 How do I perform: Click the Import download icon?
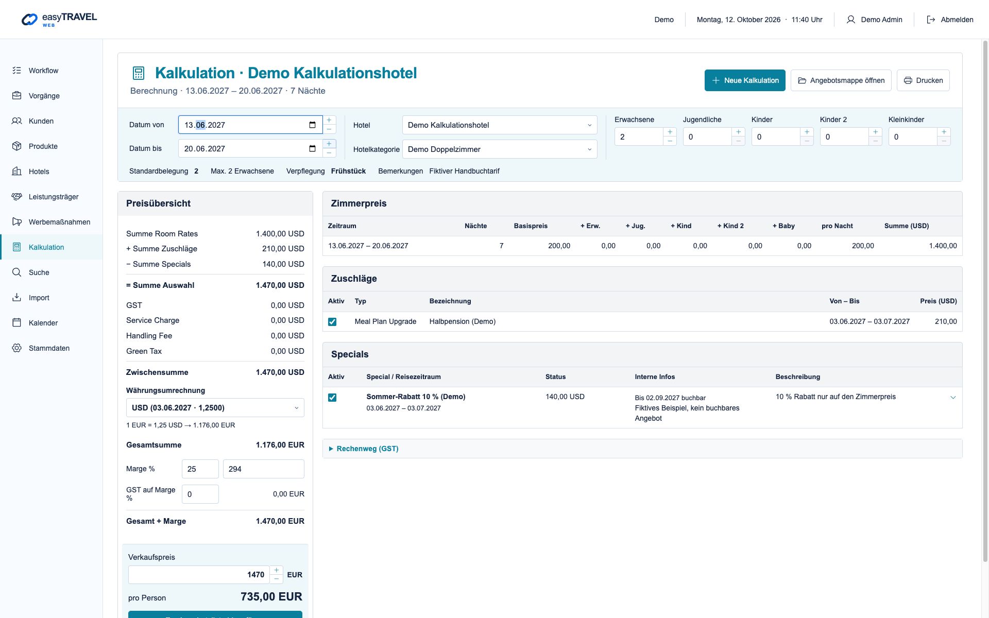17,298
